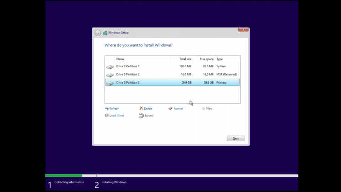The height and width of the screenshot is (192, 341).
Task: Click the disabled New link
Action: click(x=209, y=108)
